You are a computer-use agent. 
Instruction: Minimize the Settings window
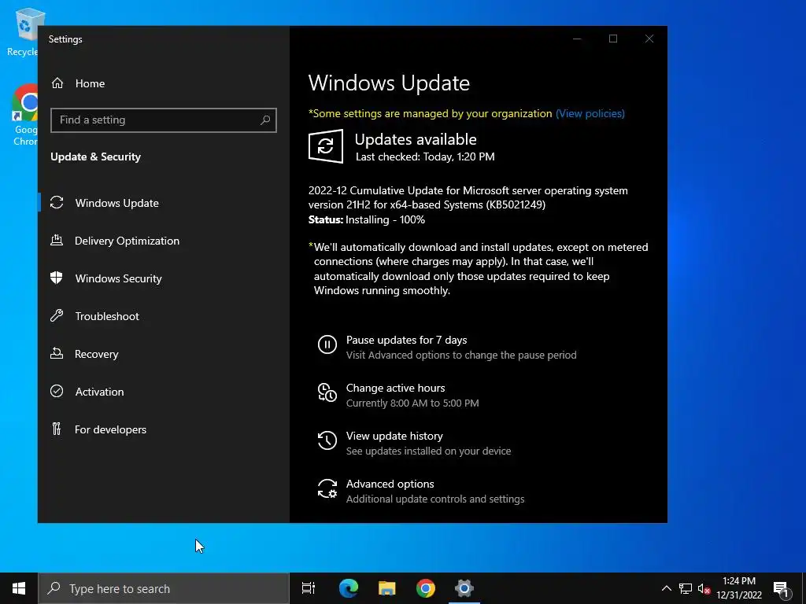click(577, 39)
